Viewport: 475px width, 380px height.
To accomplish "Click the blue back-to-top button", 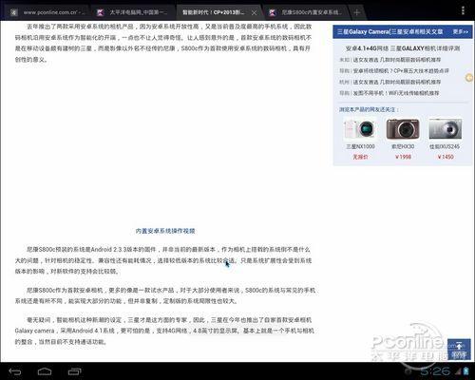I will (459, 350).
